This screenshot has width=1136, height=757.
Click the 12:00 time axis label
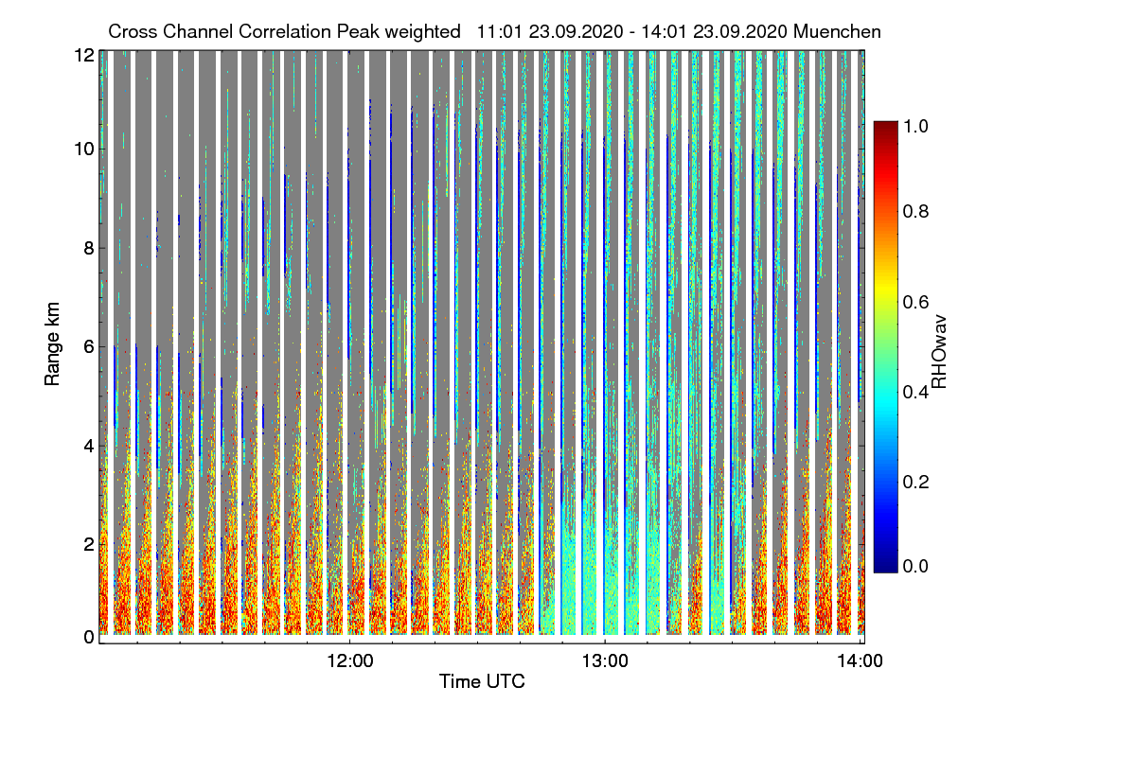[349, 660]
